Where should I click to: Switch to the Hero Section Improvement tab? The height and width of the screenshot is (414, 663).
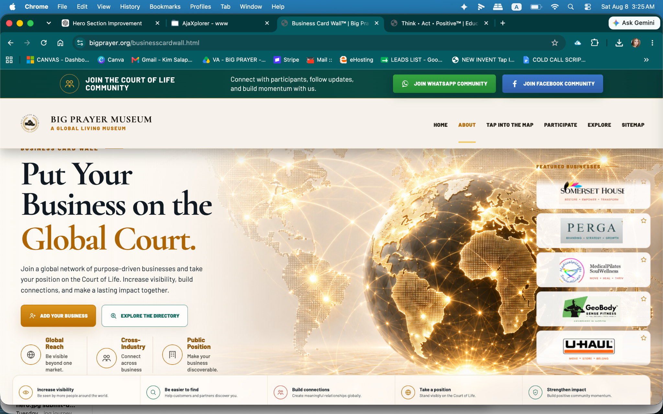(111, 23)
